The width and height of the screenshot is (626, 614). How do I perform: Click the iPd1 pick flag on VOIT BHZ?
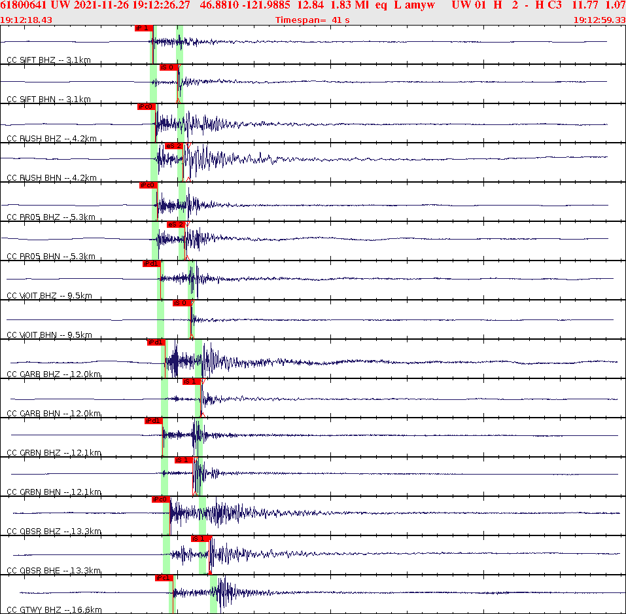152,264
